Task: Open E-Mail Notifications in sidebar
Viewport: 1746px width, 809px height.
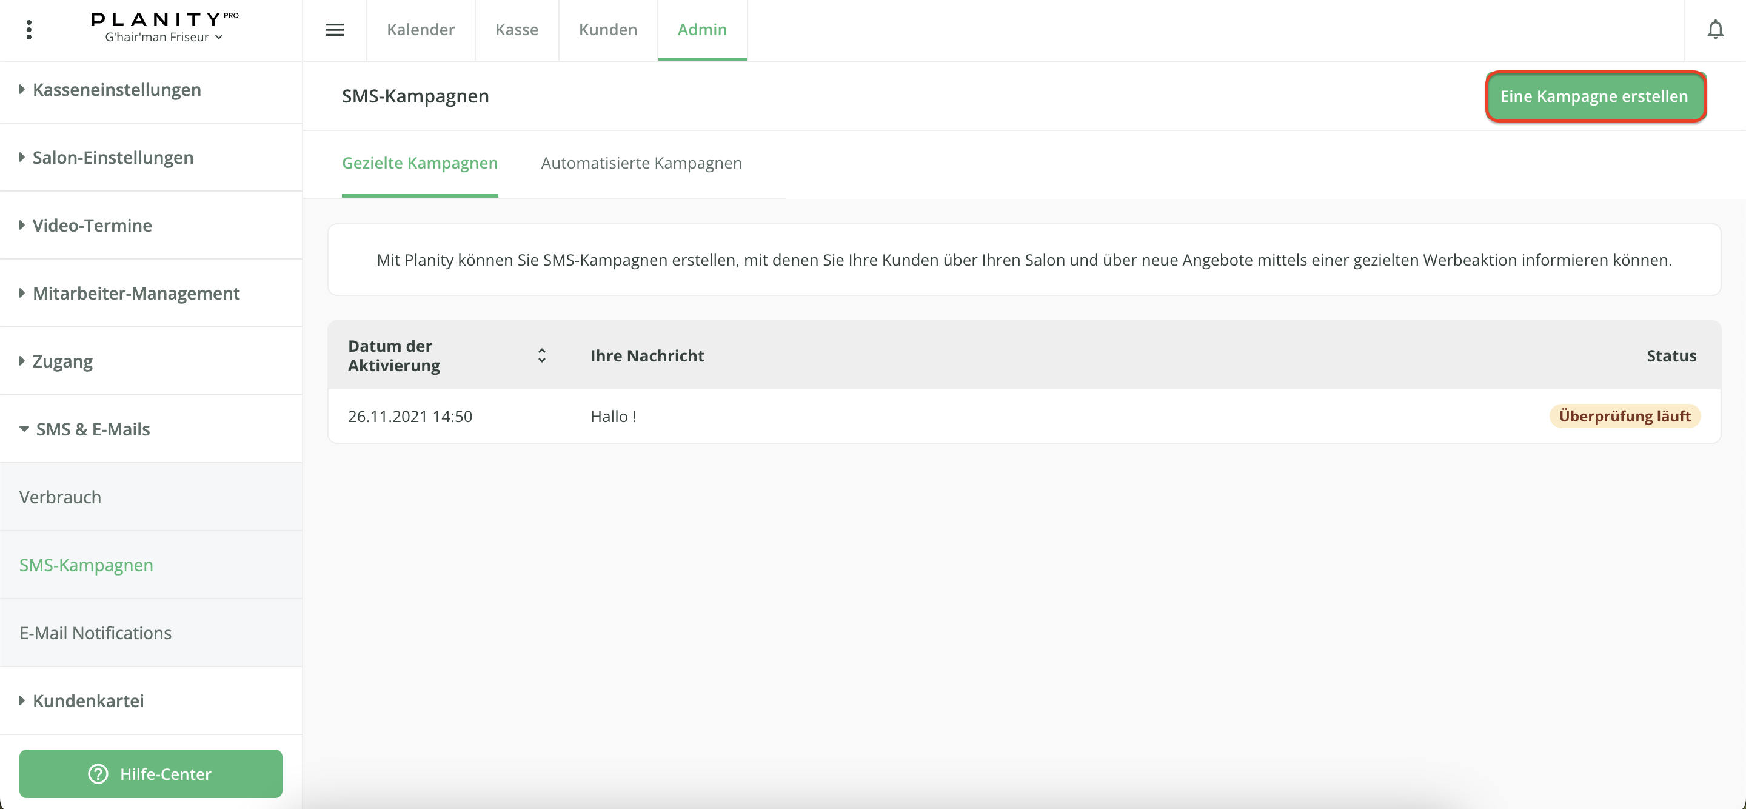Action: [95, 633]
